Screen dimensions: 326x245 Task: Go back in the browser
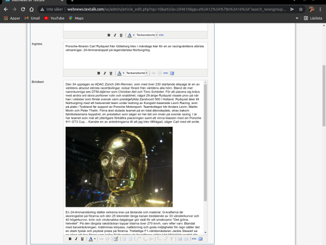click(x=6, y=9)
